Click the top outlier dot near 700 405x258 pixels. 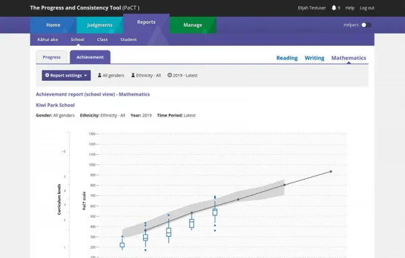[215, 197]
